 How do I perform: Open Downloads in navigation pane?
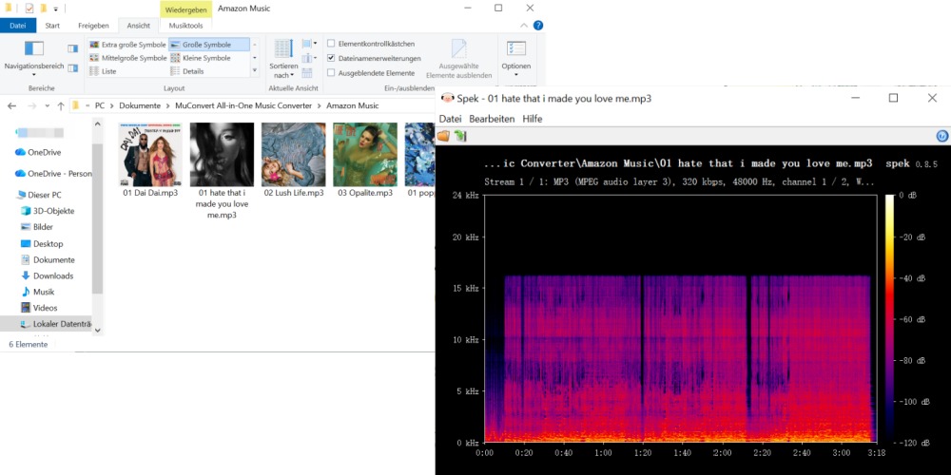click(52, 275)
